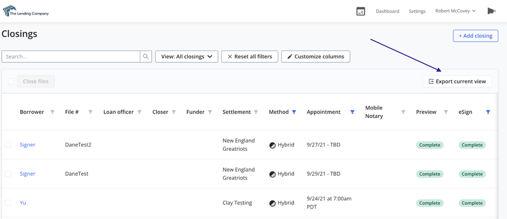Filter the Closer column
Screen dimensions: 507x219
(174, 112)
